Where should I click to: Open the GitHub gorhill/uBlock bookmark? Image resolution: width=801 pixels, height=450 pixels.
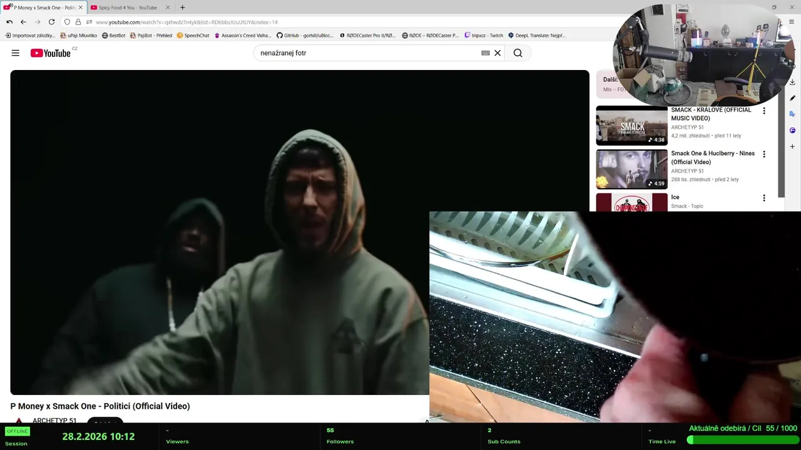pyautogui.click(x=305, y=36)
